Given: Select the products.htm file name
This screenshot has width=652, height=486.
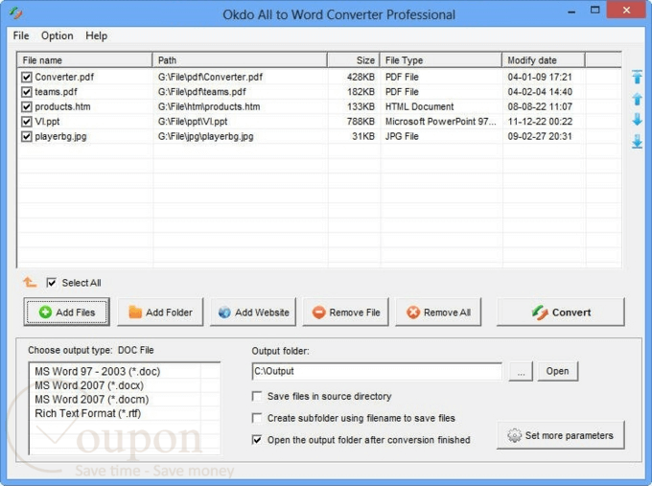Looking at the screenshot, I should [x=62, y=106].
